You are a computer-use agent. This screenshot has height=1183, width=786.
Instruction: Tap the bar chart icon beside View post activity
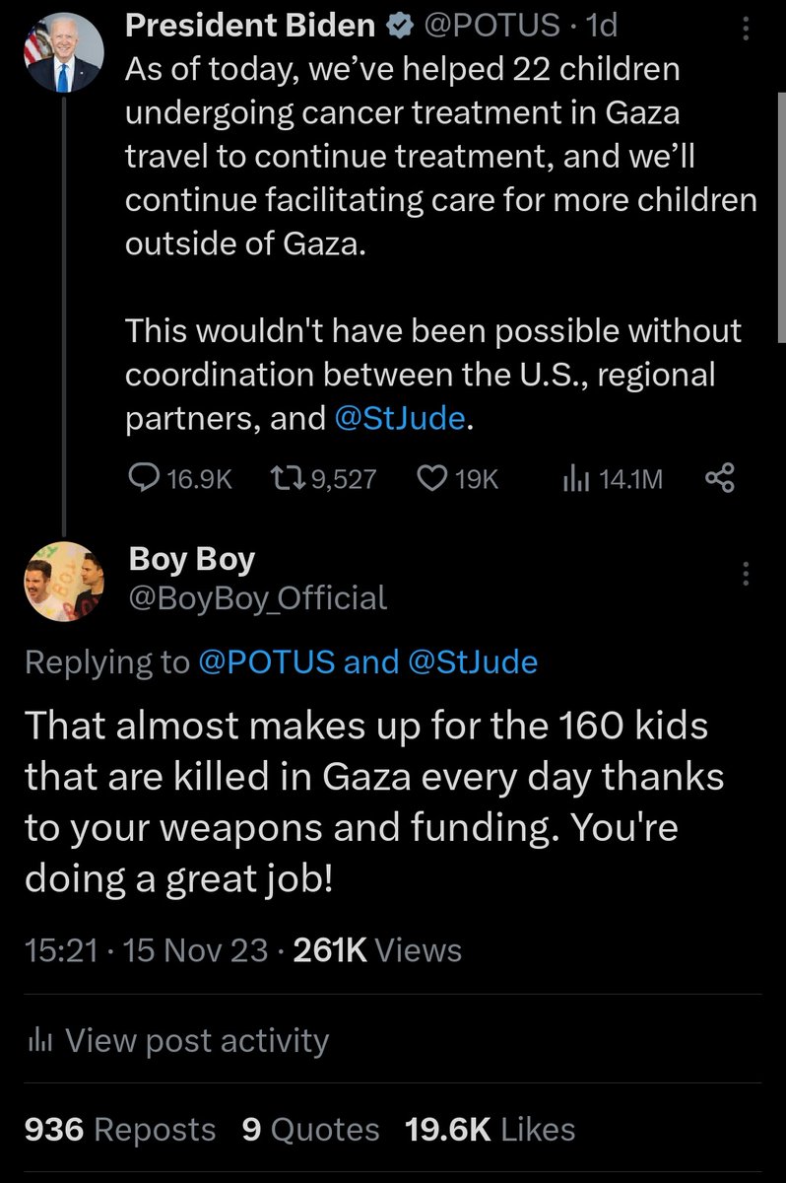pos(38,1042)
